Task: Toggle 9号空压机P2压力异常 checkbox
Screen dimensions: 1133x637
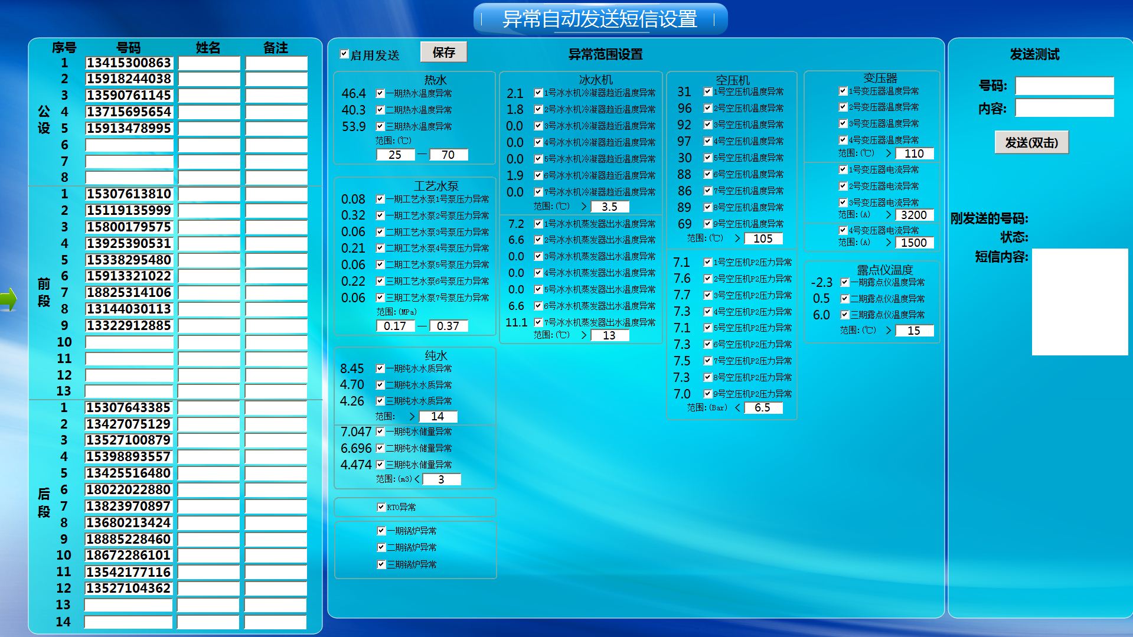Action: [x=707, y=394]
